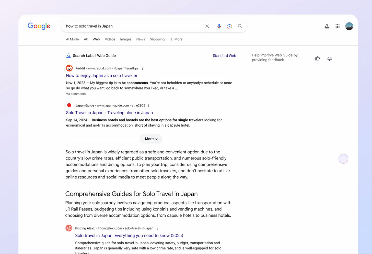Open the Google account profile avatar
This screenshot has height=254, width=372.
pyautogui.click(x=349, y=26)
